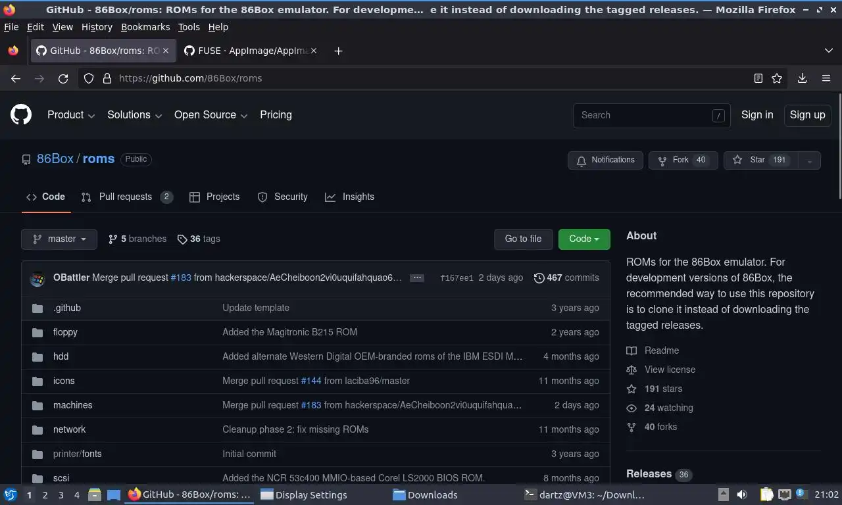
Task: Open Notifications bell button
Action: click(x=605, y=160)
